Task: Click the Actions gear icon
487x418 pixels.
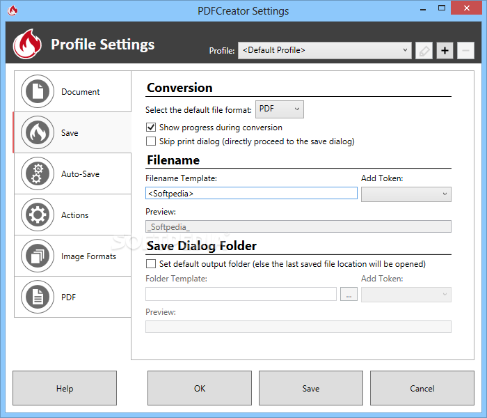Action: point(38,215)
